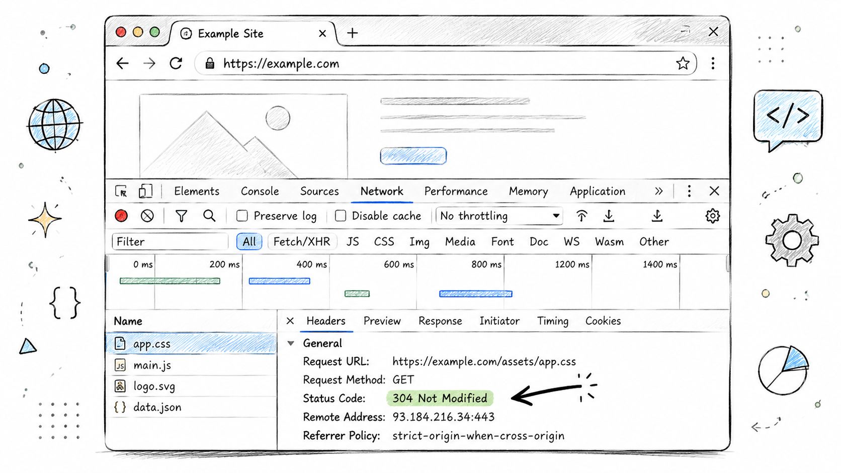This screenshot has height=473, width=841.
Task: Select main.js request row
Action: coord(191,365)
